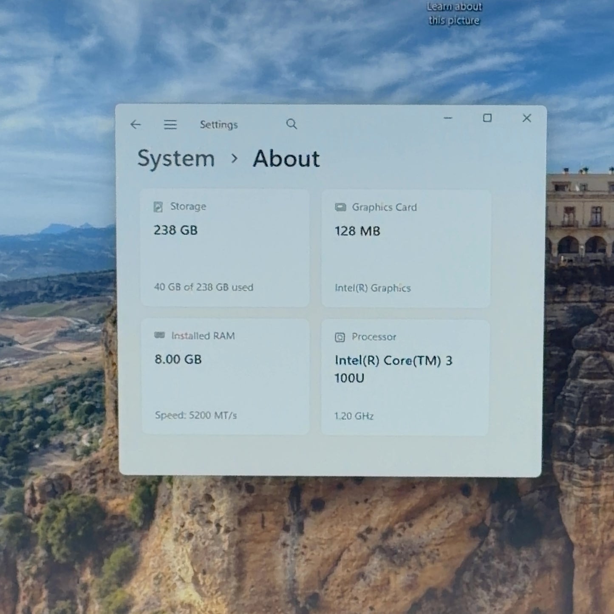614x614 pixels.
Task: Click the 'Speed: 5200 MT/s' label
Action: (x=196, y=415)
